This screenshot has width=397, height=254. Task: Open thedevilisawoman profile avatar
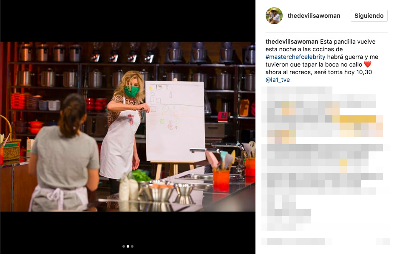(x=274, y=16)
